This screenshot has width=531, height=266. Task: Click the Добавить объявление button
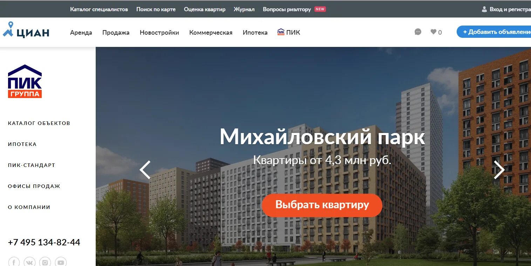pyautogui.click(x=494, y=32)
